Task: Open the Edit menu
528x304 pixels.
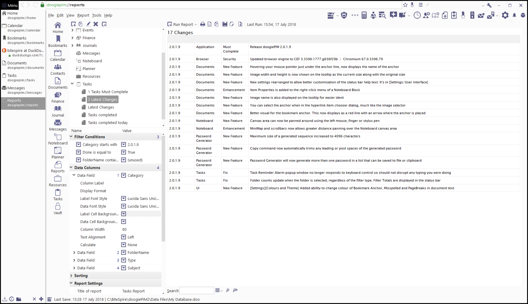Action: coord(60,15)
